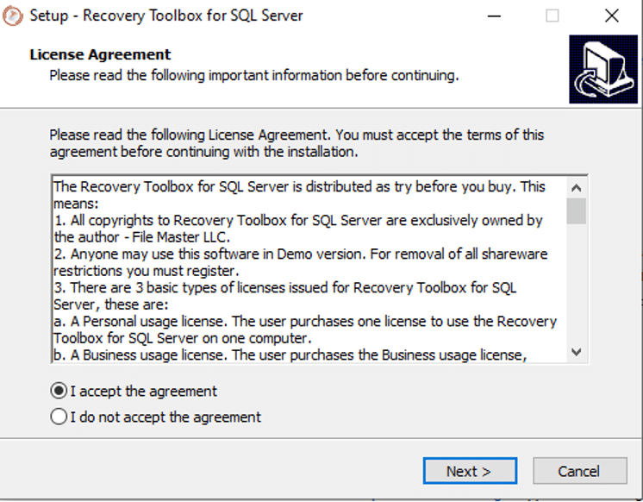Click the maximize button in title bar
The width and height of the screenshot is (643, 502).
pyautogui.click(x=552, y=16)
